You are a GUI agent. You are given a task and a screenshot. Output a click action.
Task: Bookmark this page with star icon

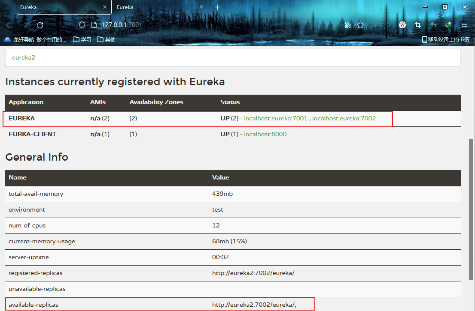click(x=360, y=25)
